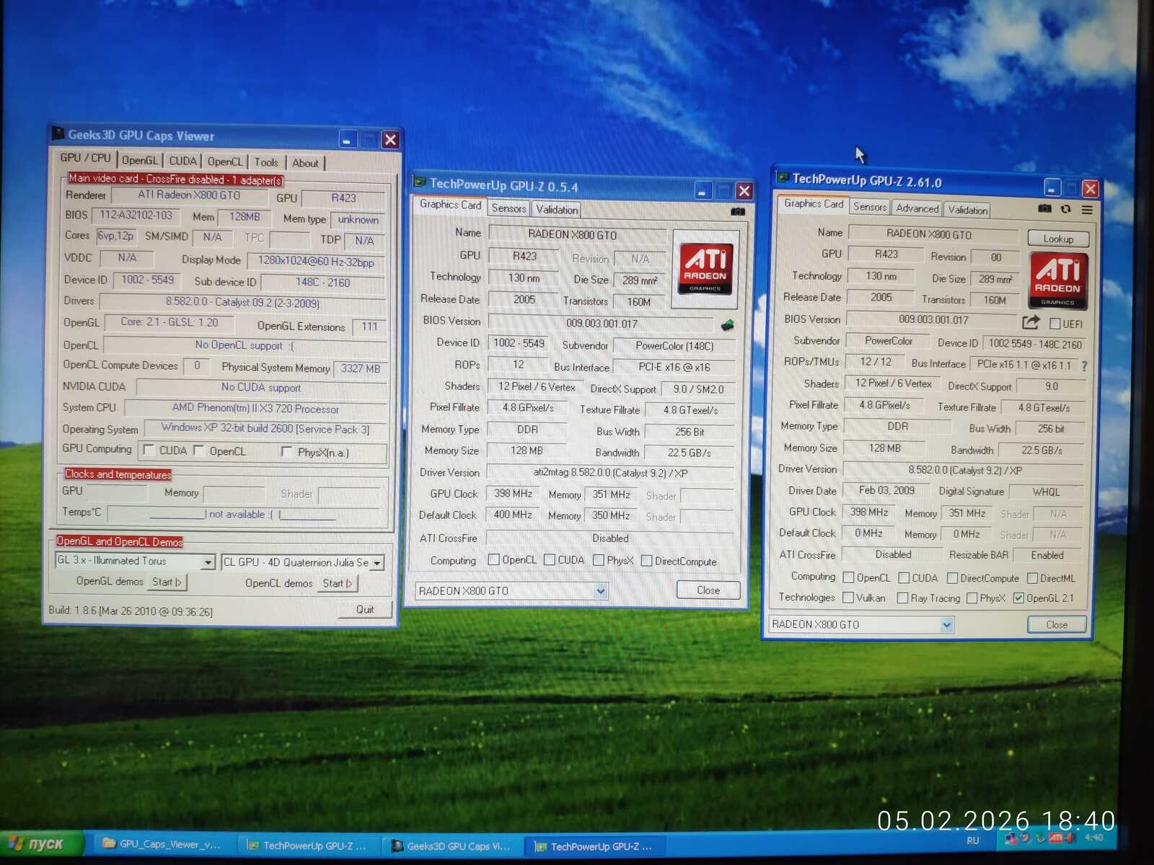Toggle the PhysX checkbox in GPU-Z 2.61

pyautogui.click(x=972, y=598)
